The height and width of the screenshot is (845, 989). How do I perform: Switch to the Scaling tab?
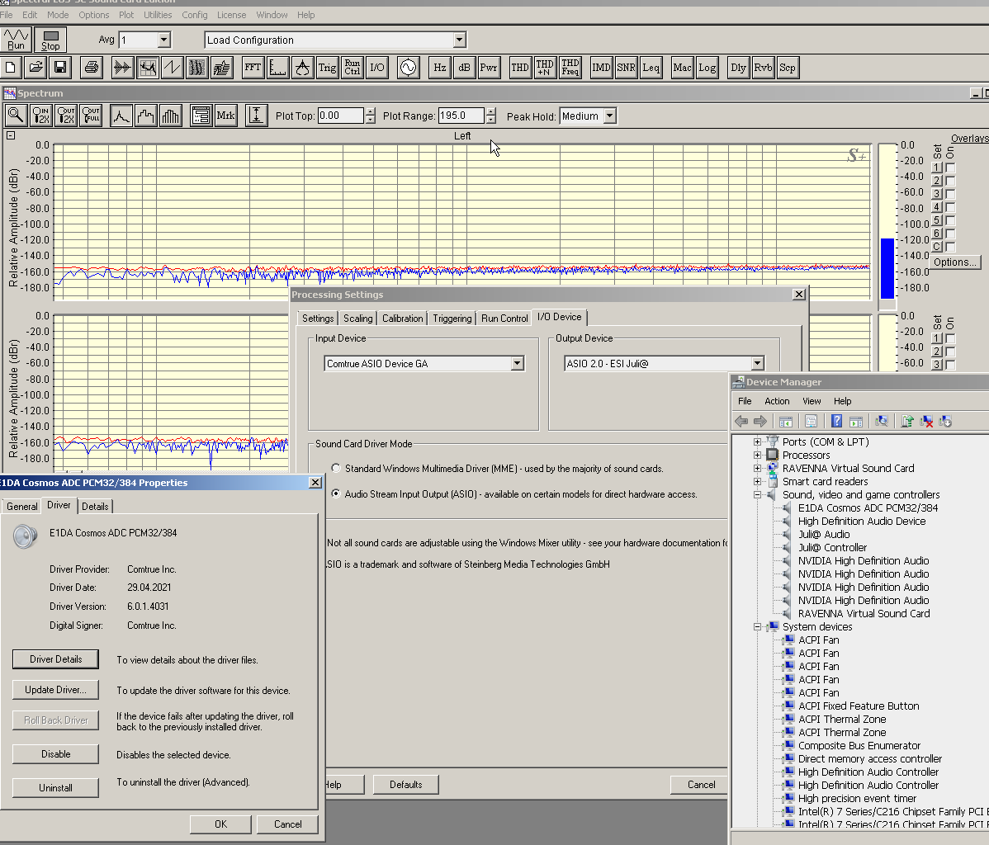357,319
